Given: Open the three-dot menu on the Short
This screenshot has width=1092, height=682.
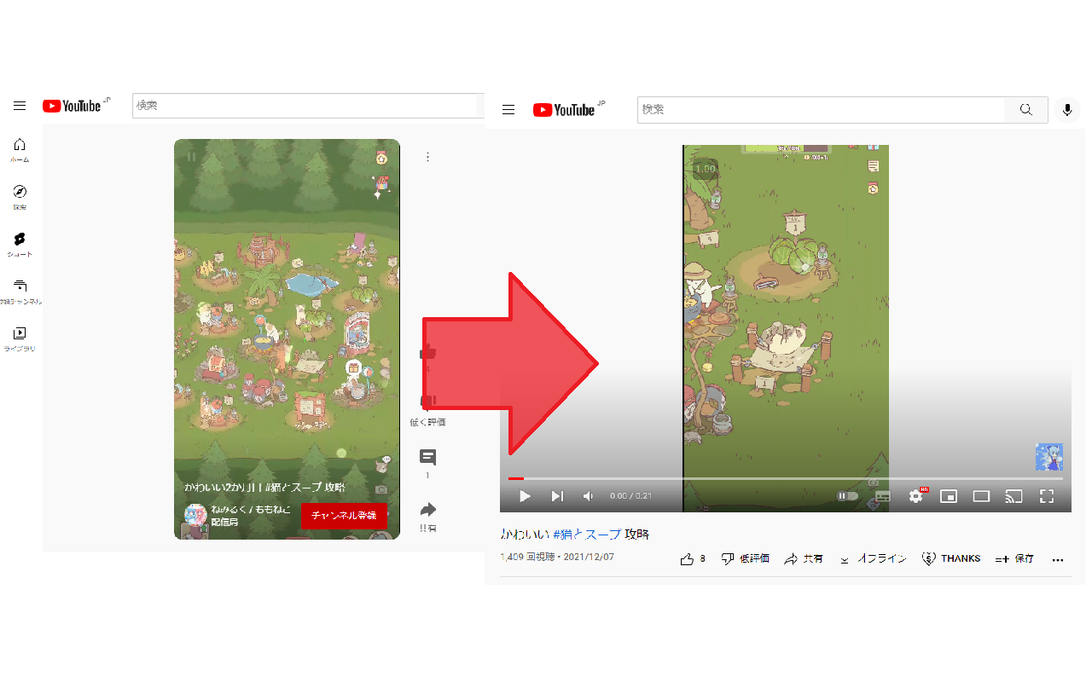Looking at the screenshot, I should [x=427, y=156].
